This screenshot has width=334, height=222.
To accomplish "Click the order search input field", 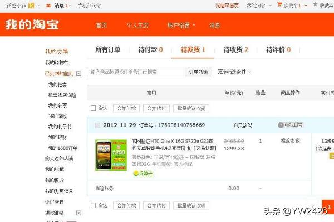I will click(x=136, y=72).
